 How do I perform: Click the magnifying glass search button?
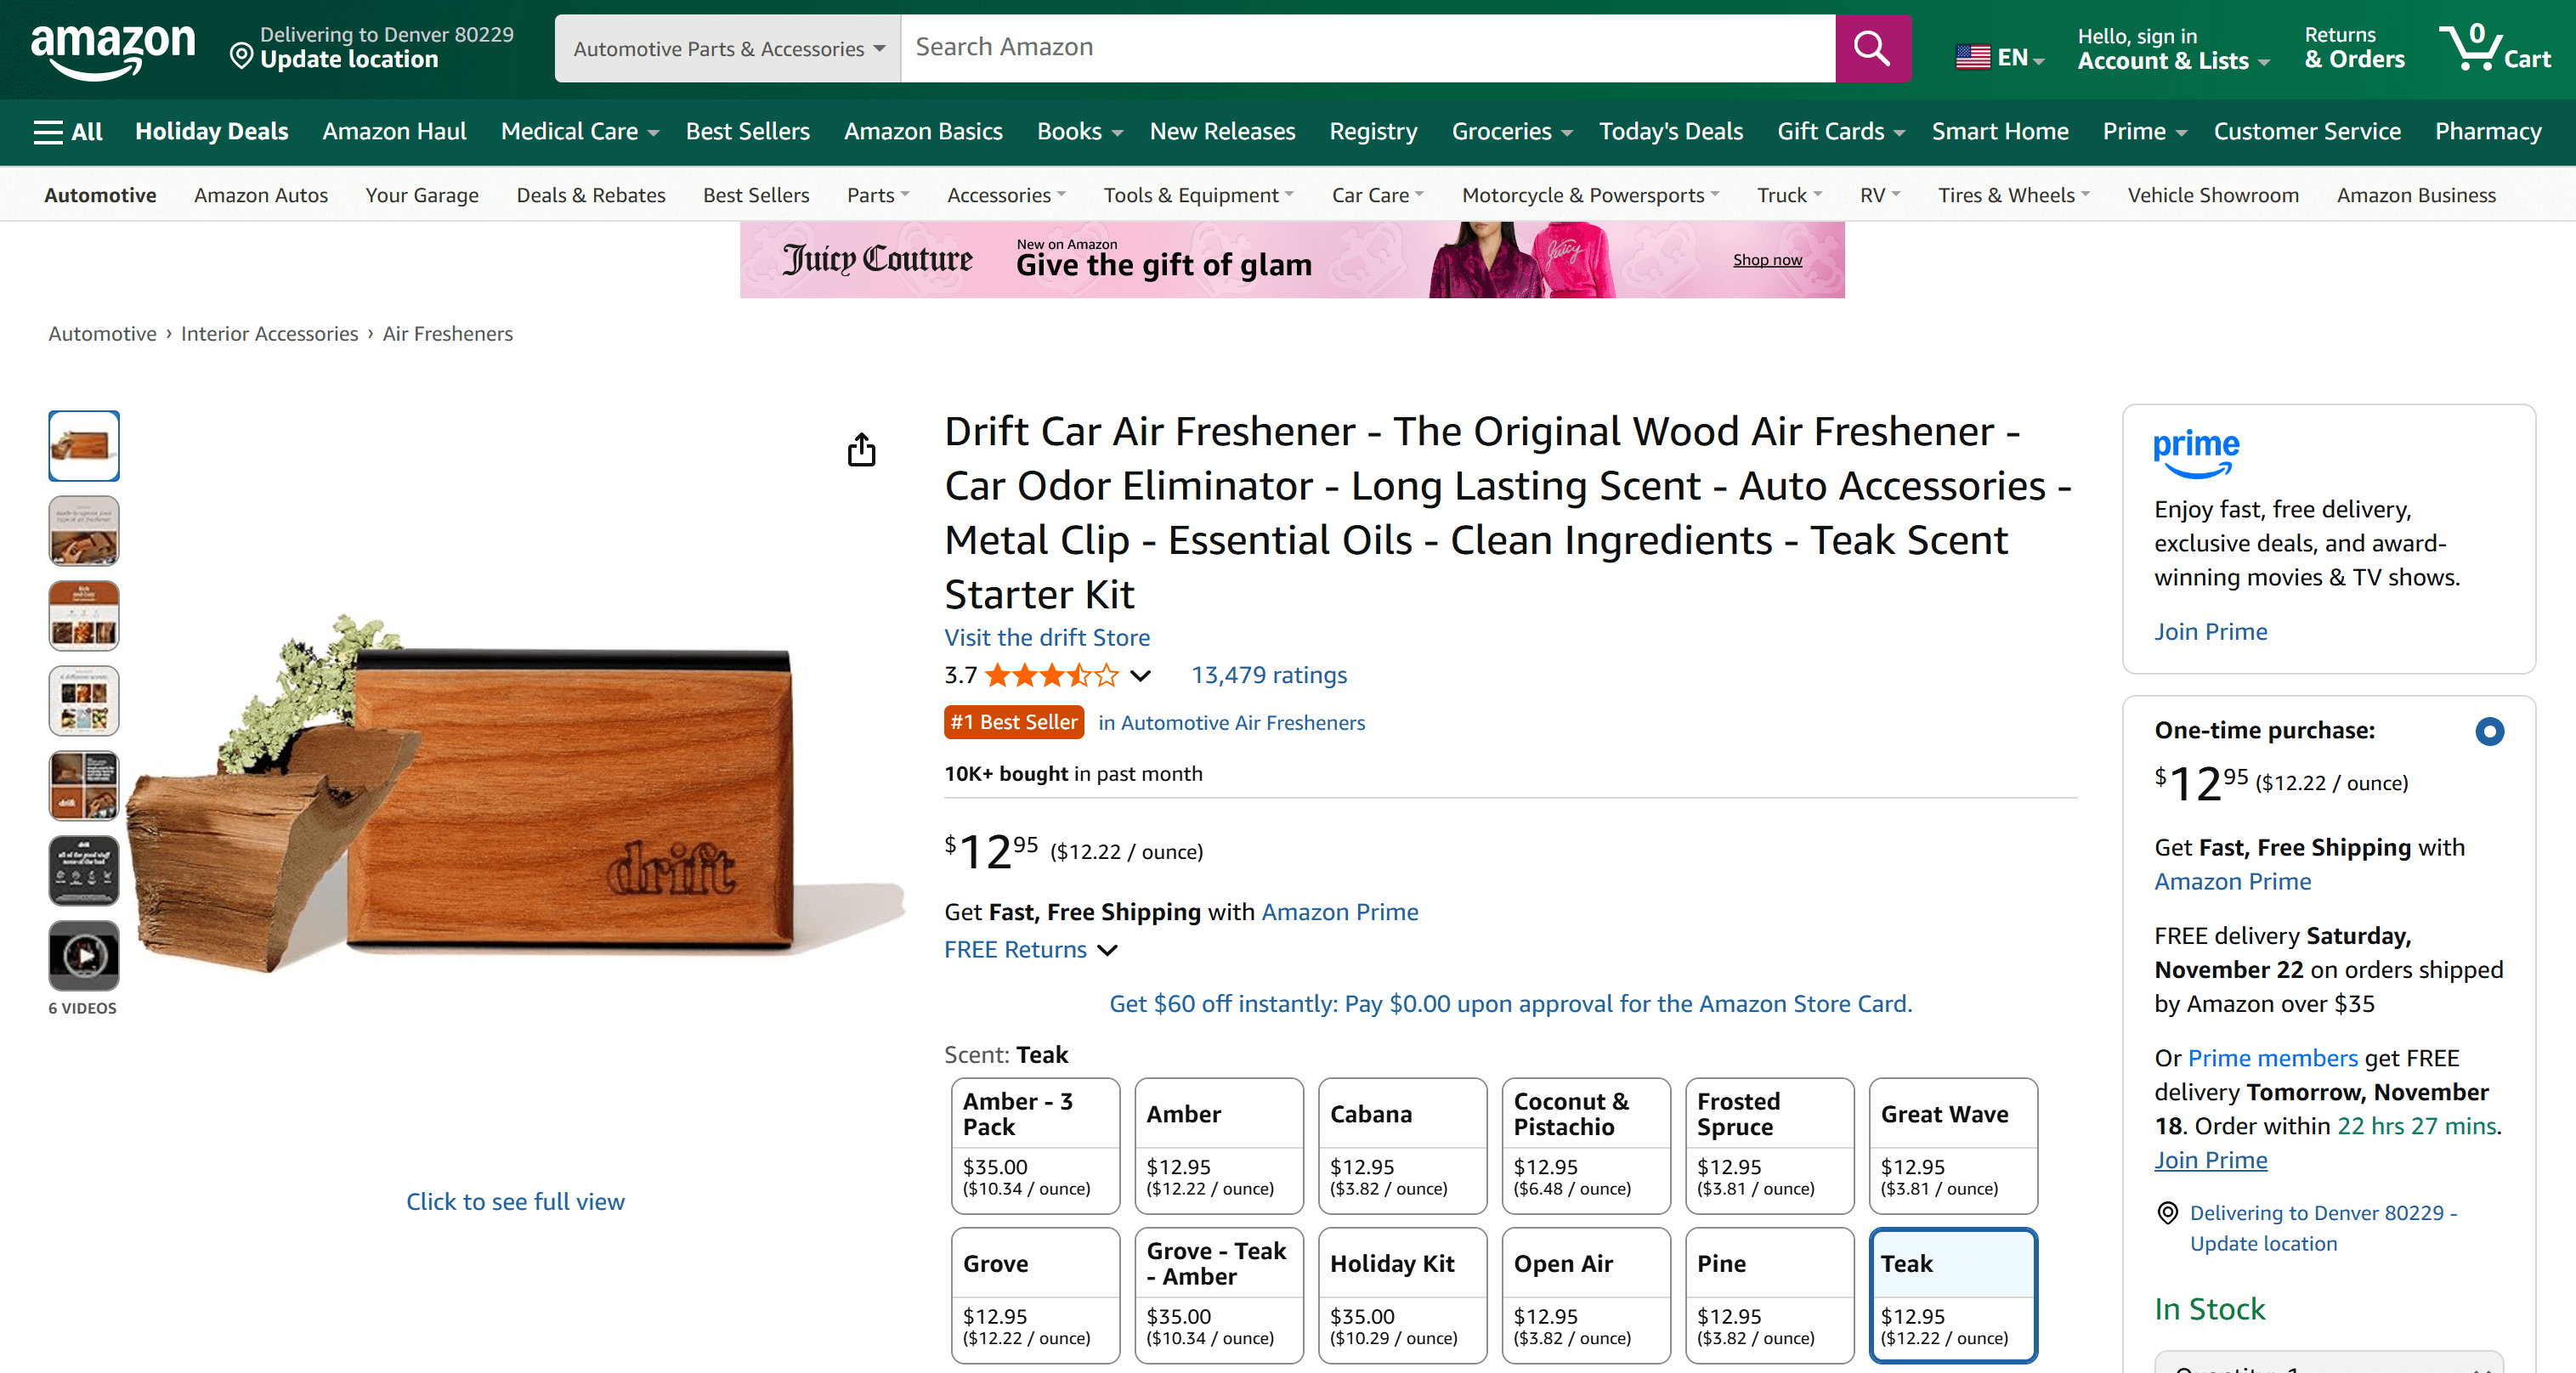1872,48
